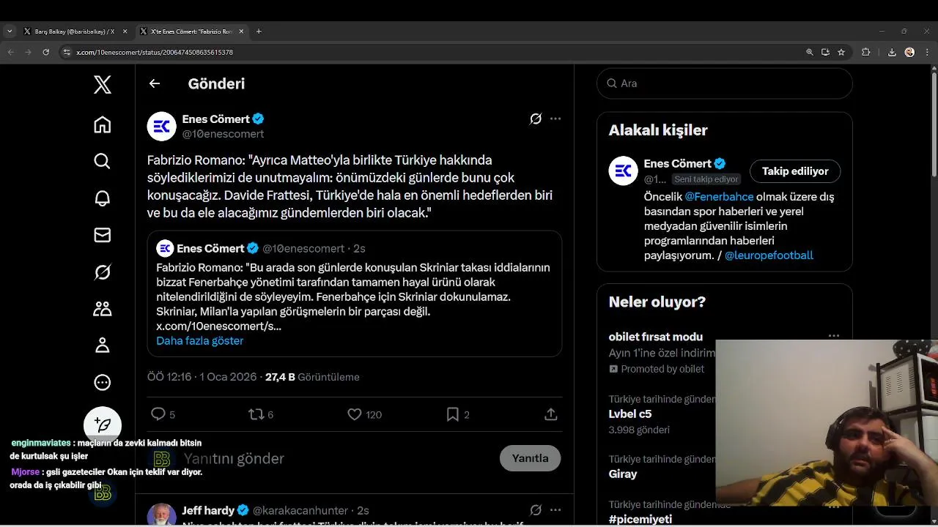Open the Communities icon in the sidebar
Screen dimensions: 938x527
pos(103,309)
